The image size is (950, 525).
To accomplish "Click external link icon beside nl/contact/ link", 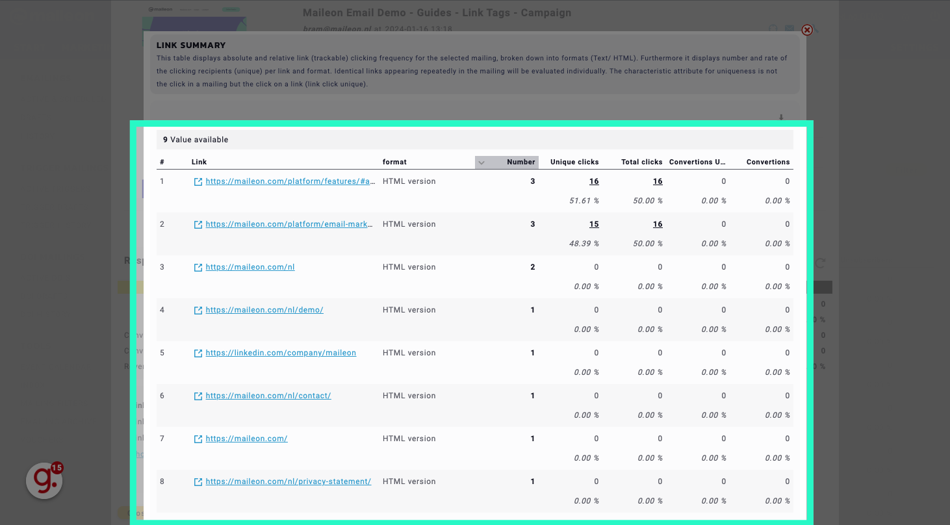I will [198, 396].
